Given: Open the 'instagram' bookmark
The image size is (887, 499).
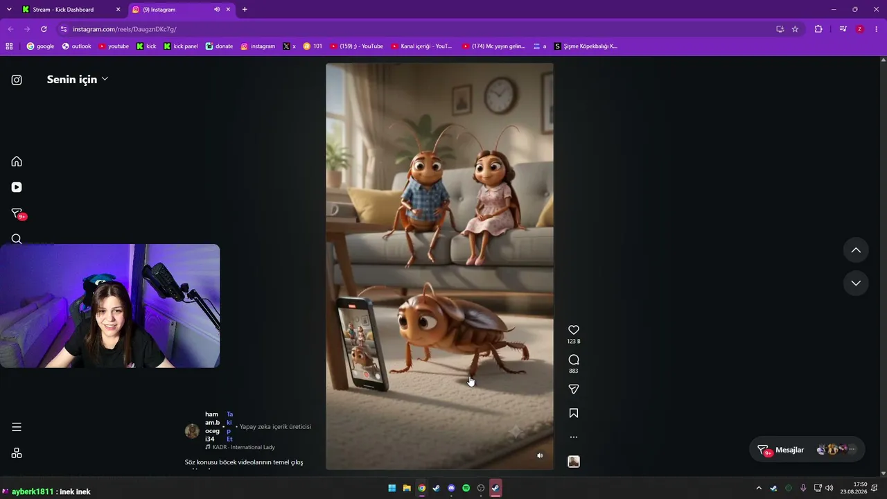Looking at the screenshot, I should point(258,46).
